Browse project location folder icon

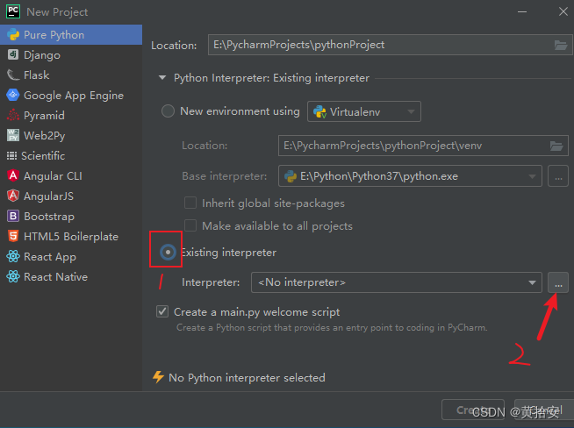(561, 45)
